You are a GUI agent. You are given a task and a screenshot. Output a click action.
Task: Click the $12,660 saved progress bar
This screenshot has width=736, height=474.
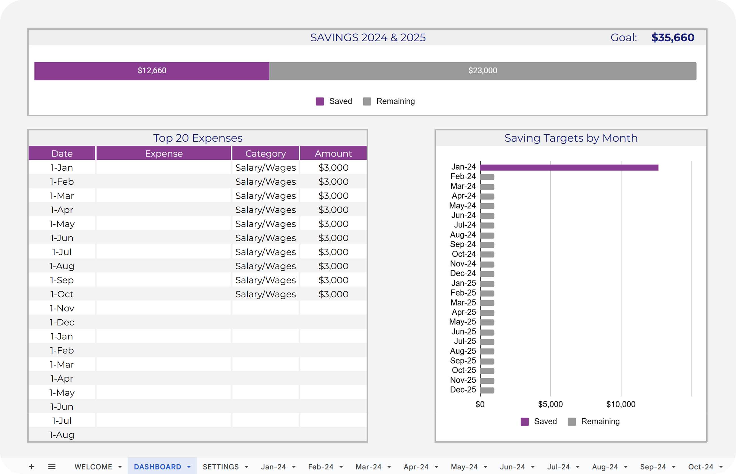tap(152, 71)
